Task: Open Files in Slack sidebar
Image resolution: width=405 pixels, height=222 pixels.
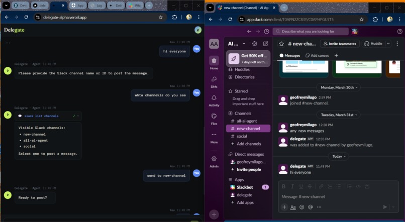Action: 214,117
